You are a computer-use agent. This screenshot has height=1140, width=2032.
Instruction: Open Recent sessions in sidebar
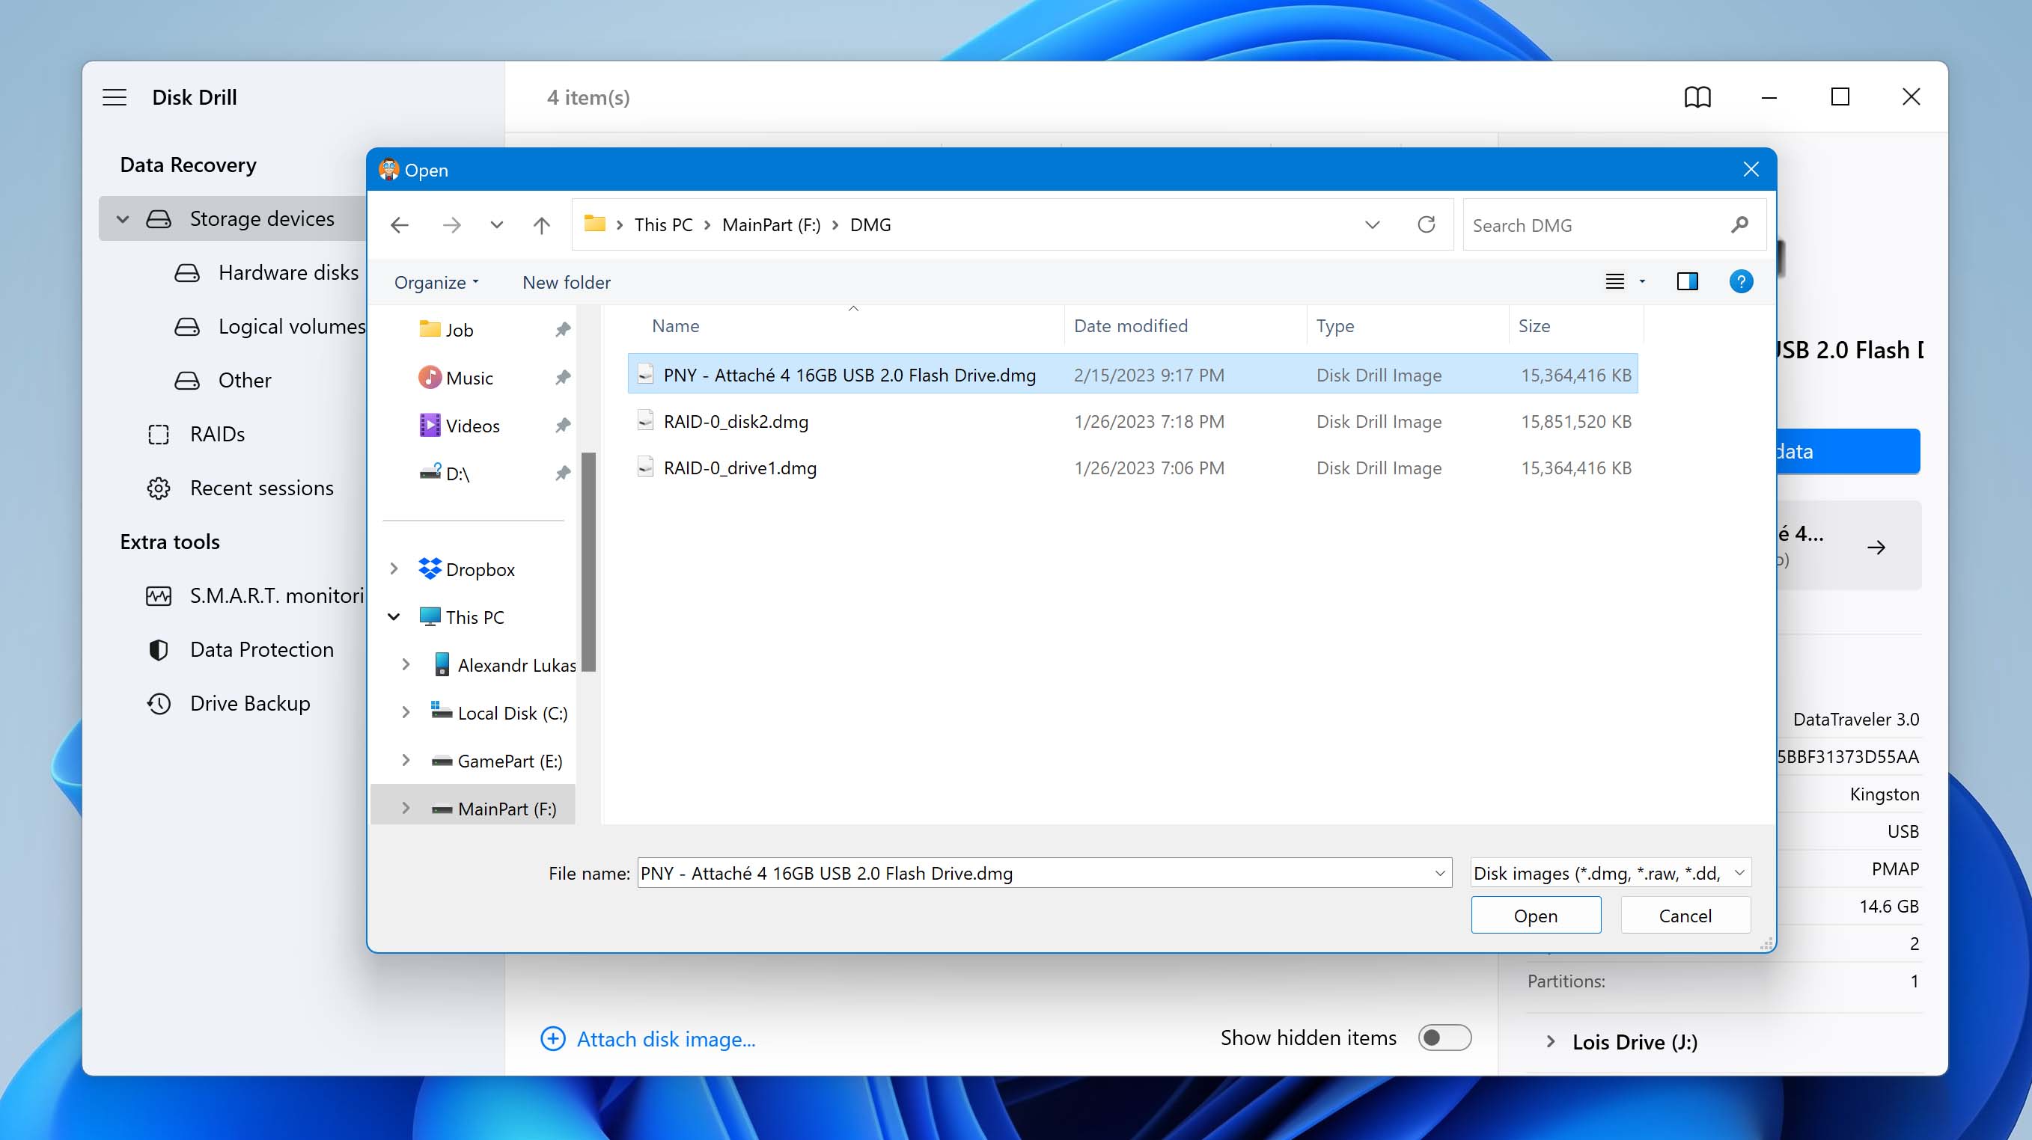(x=262, y=488)
